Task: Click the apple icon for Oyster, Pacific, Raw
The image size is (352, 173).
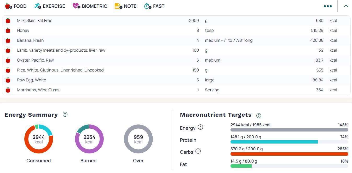Action: pyautogui.click(x=8, y=60)
